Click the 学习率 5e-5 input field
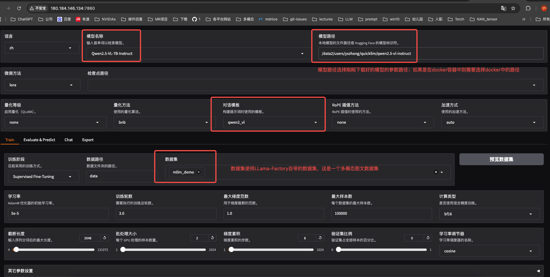This screenshot has height=277, width=550. 58,214
